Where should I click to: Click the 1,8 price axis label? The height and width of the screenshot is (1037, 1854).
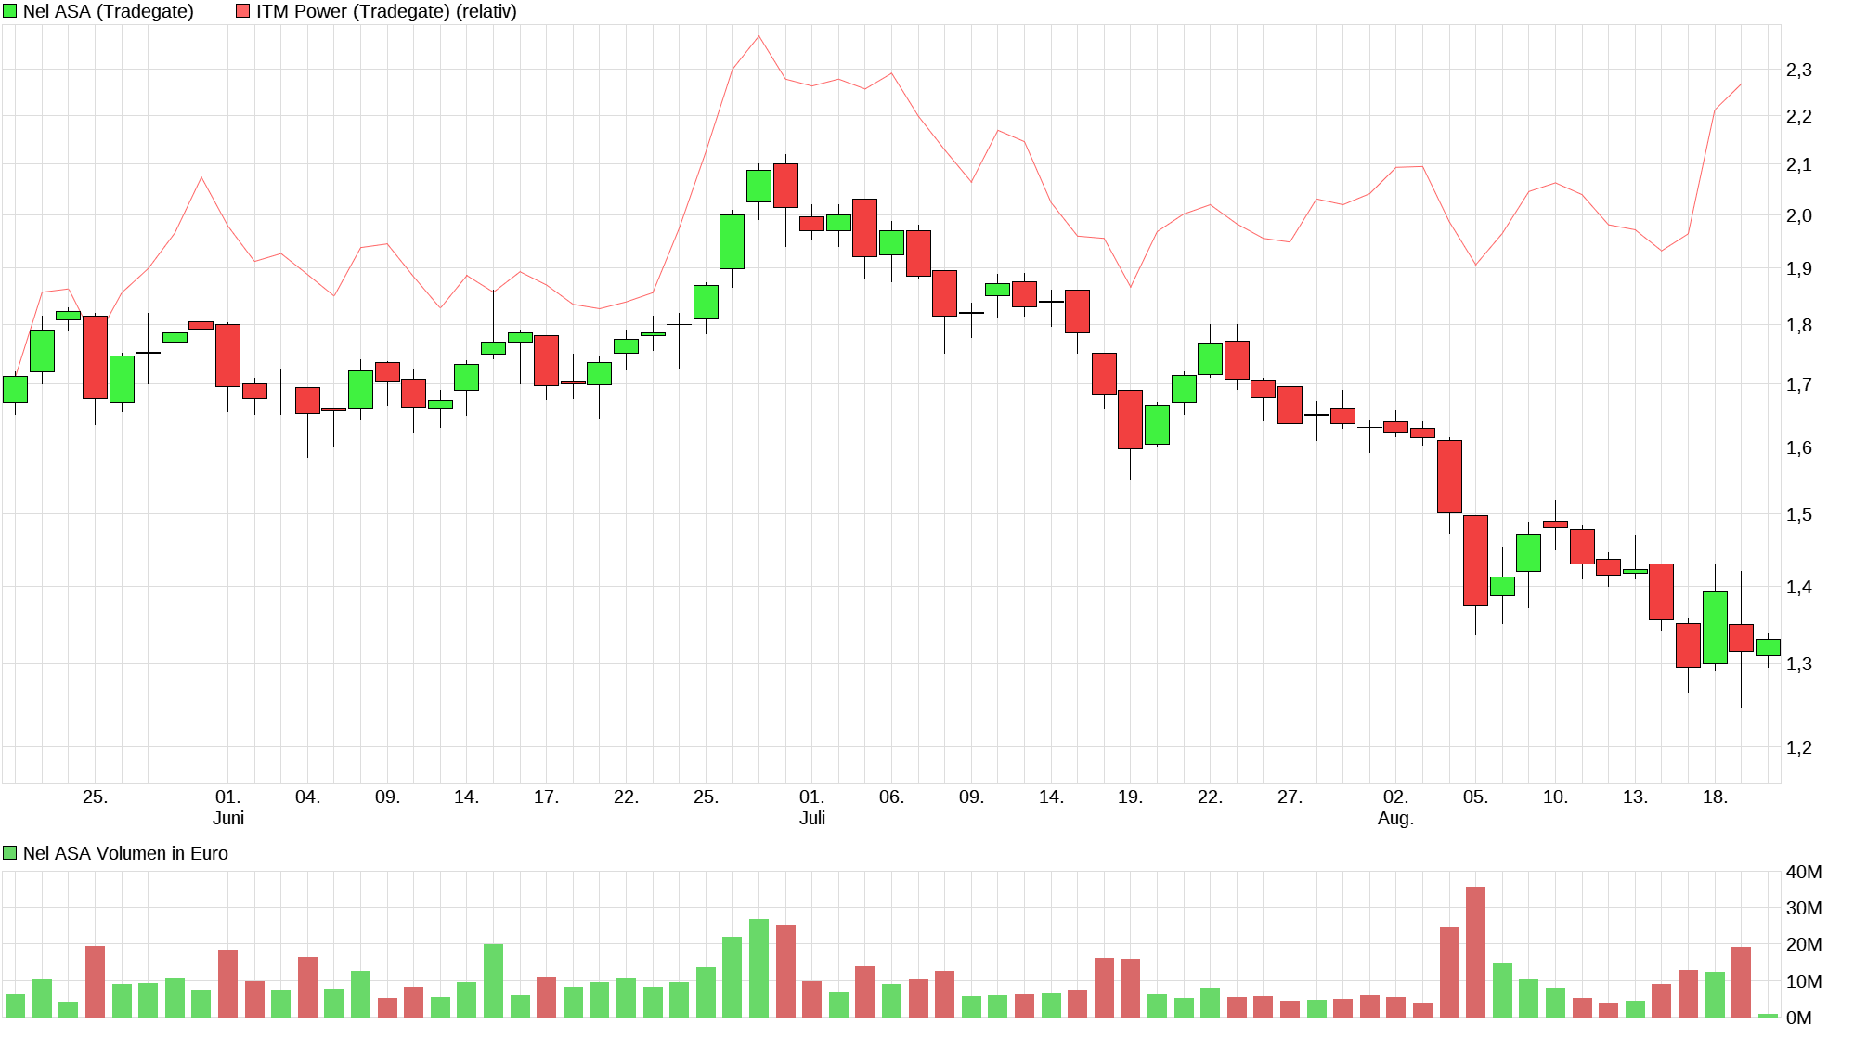(1798, 325)
